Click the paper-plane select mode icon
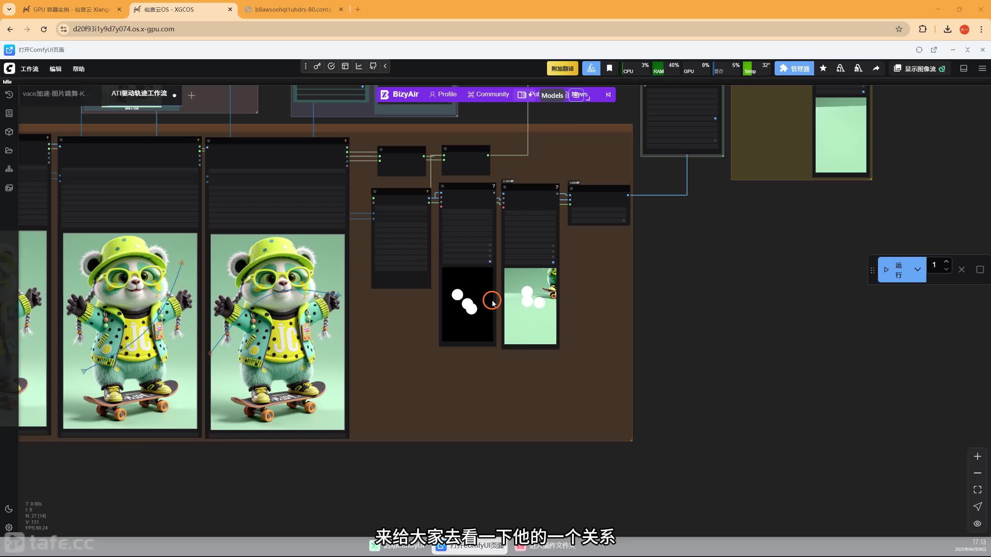This screenshot has width=991, height=557. [x=977, y=506]
